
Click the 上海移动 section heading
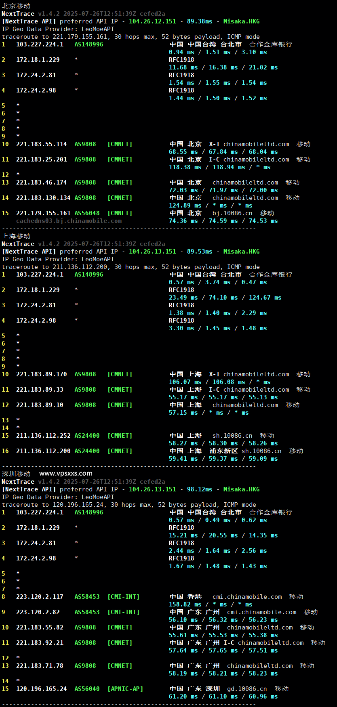click(16, 236)
